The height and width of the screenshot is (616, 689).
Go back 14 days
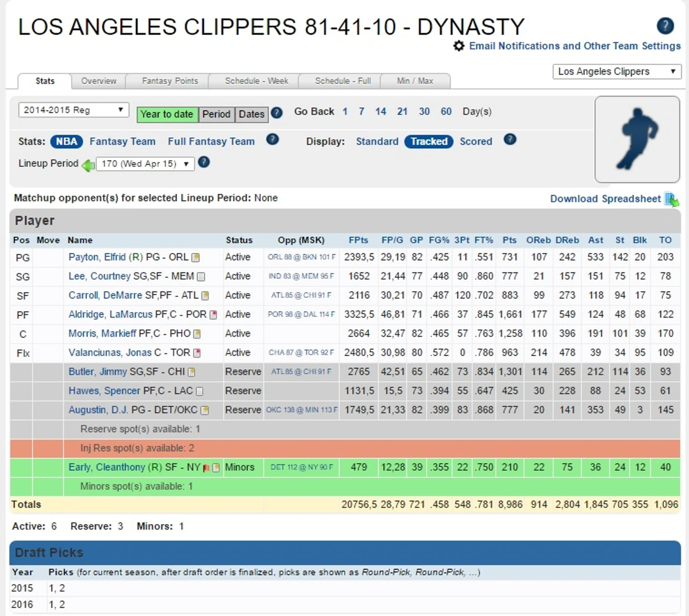(x=381, y=112)
